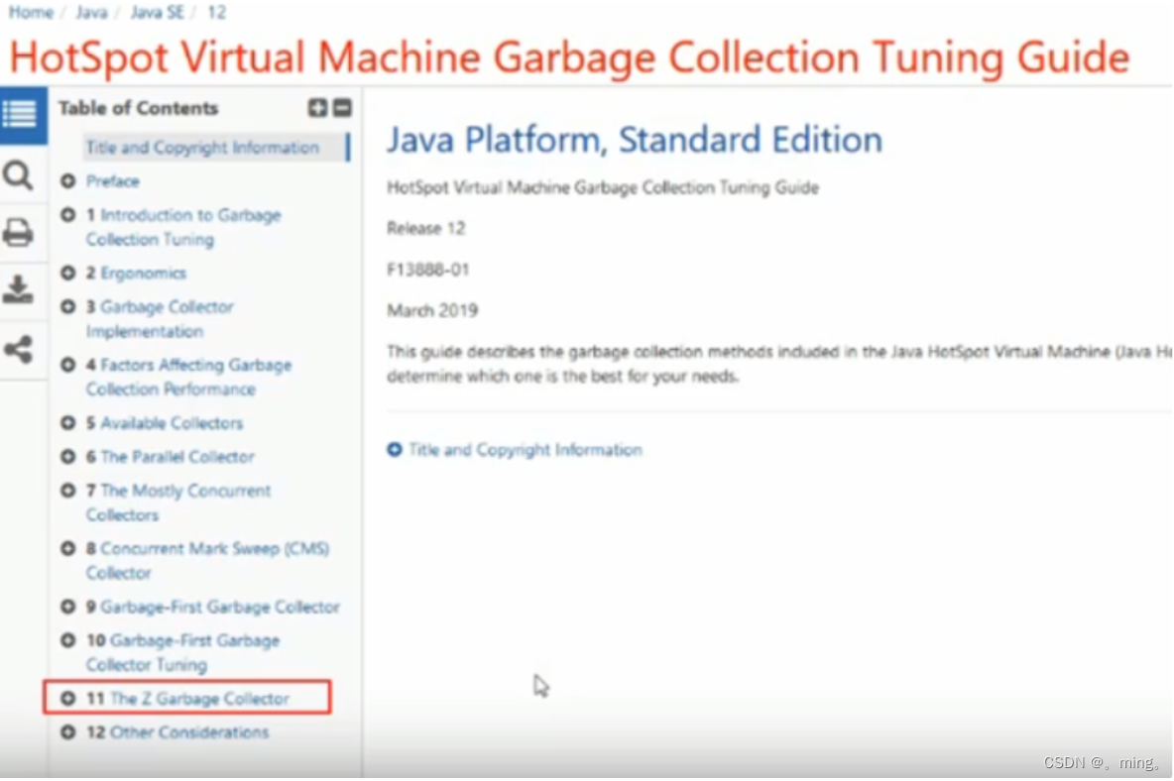Expand chapter 3 Garbage Collector Implementation

(x=68, y=306)
